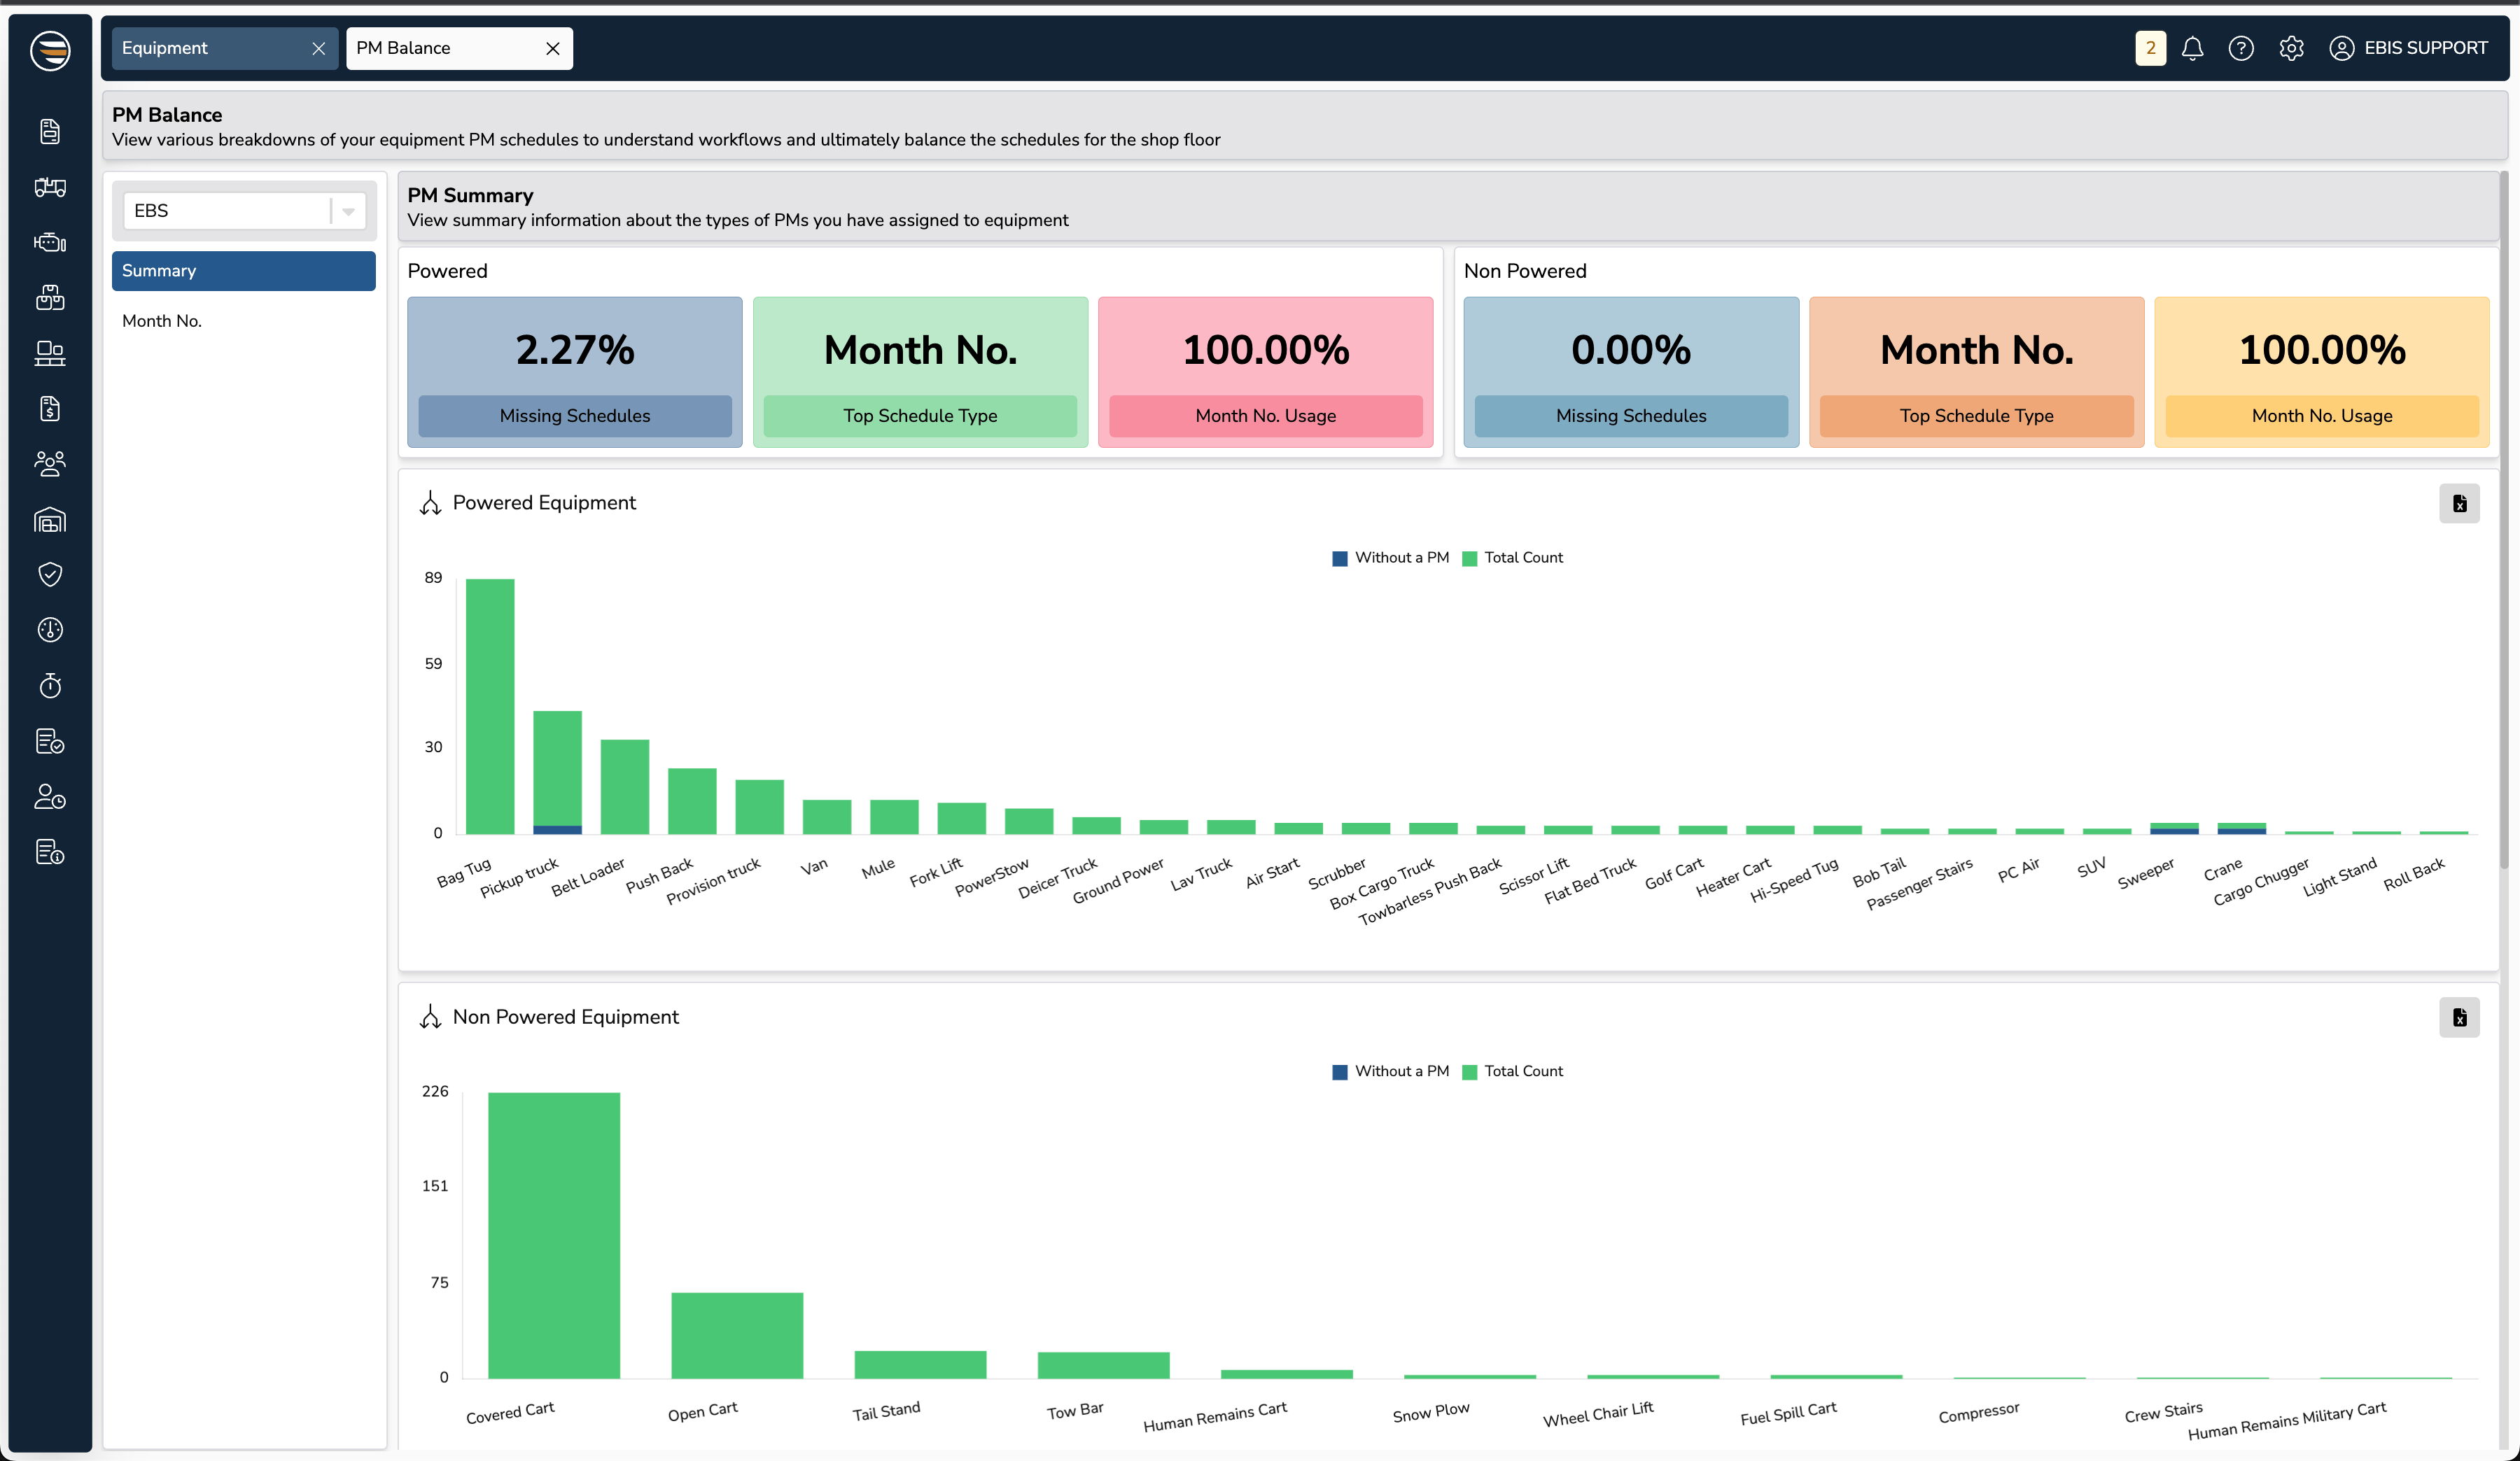The width and height of the screenshot is (2520, 1461).
Task: Open the gauge dashboard sidebar icon
Action: tap(50, 630)
